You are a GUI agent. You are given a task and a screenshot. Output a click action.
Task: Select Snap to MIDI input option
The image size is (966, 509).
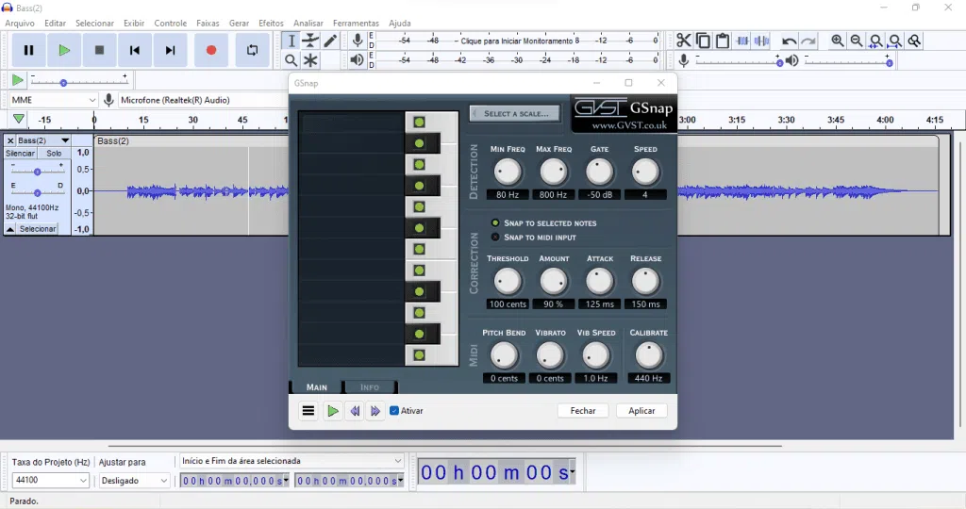coord(494,237)
